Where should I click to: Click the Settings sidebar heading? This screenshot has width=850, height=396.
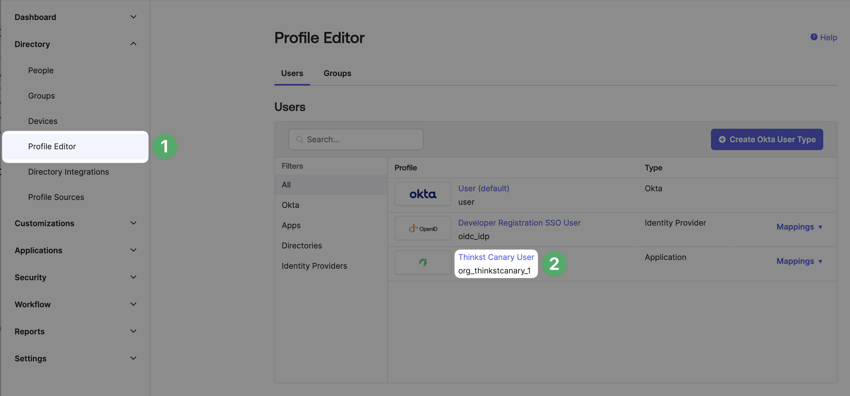[x=30, y=359]
